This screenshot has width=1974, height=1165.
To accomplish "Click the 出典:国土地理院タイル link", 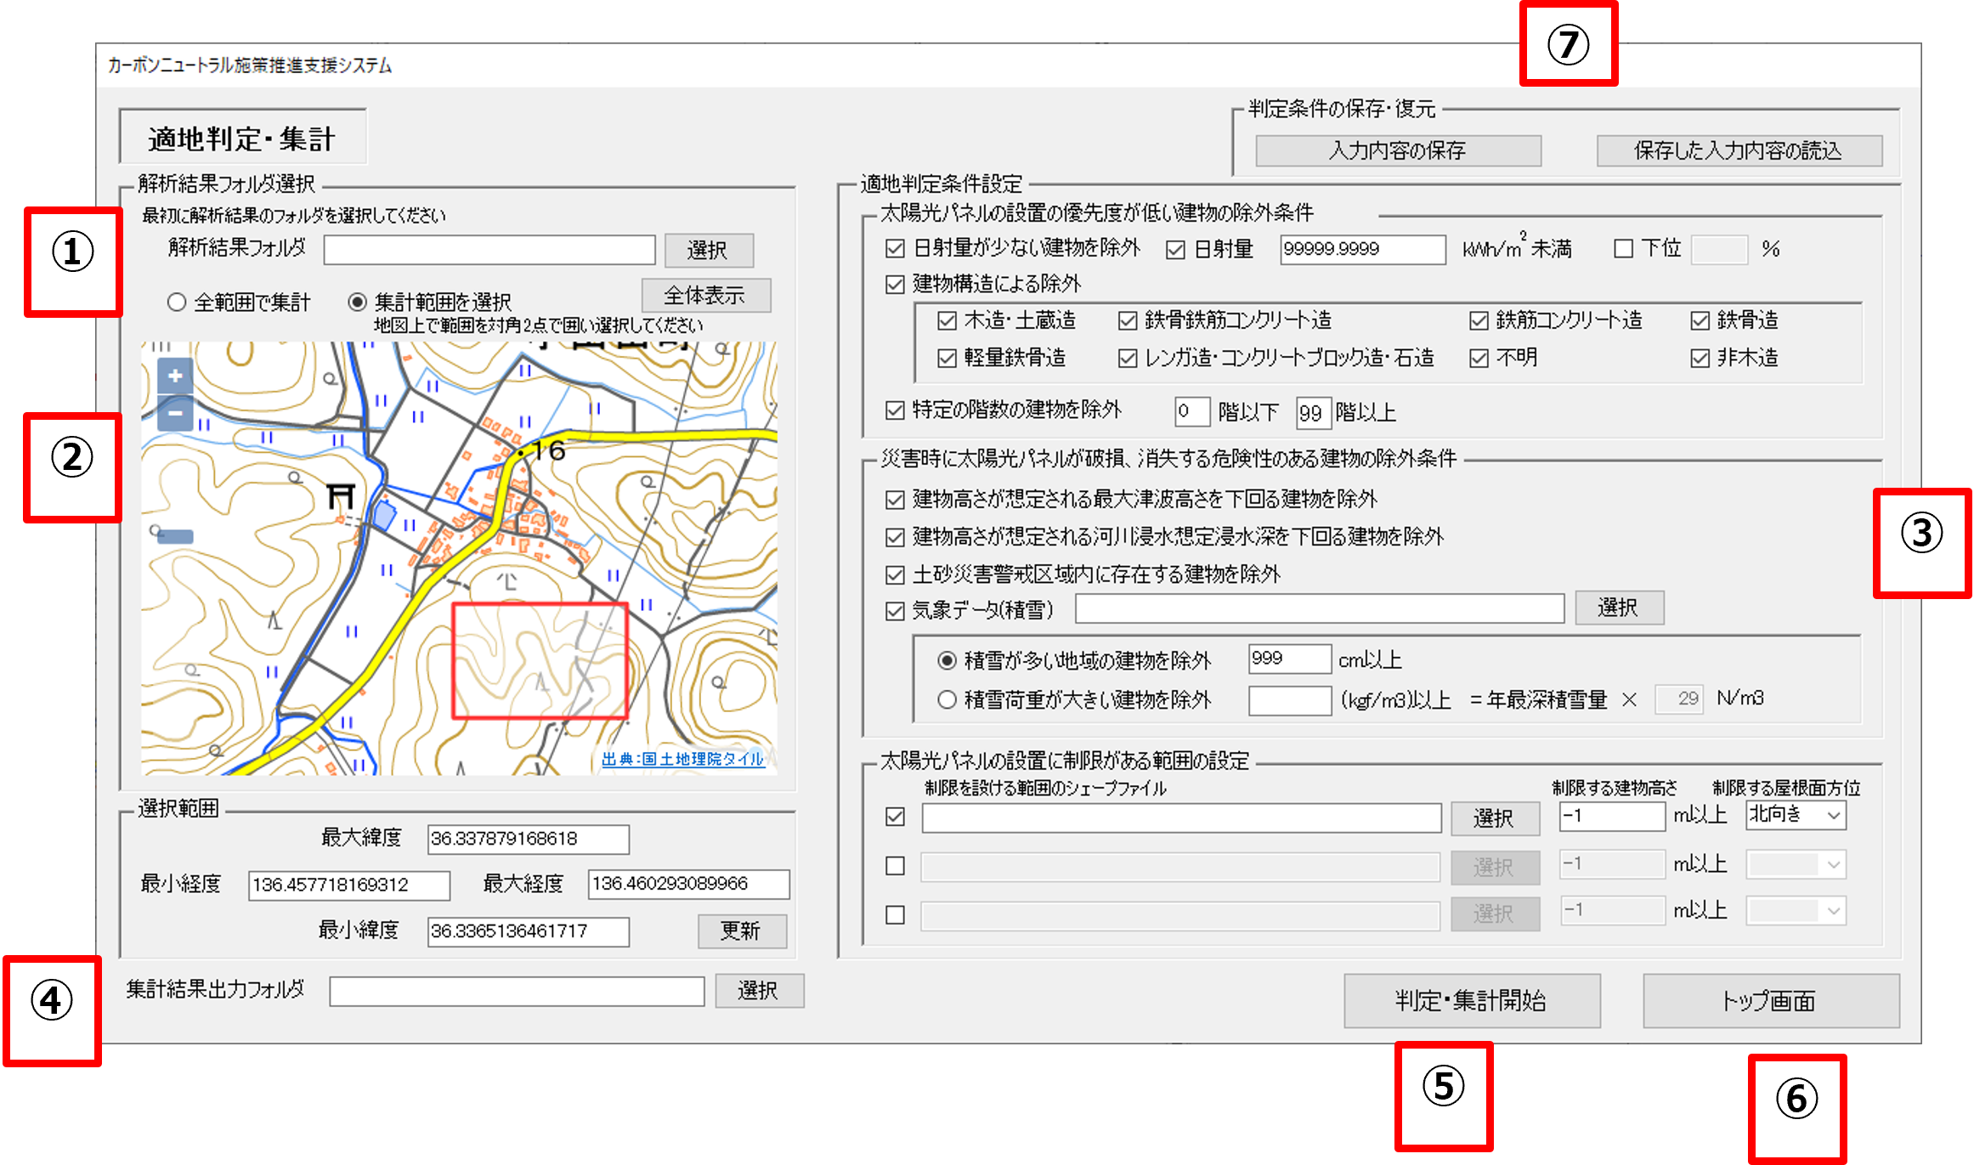I will 682,759.
